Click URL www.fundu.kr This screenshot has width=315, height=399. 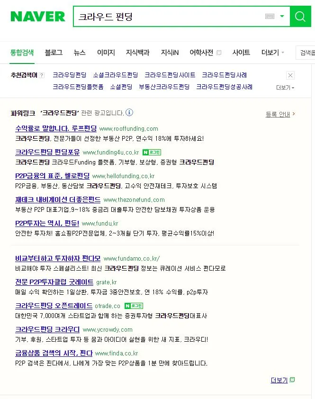point(100,223)
